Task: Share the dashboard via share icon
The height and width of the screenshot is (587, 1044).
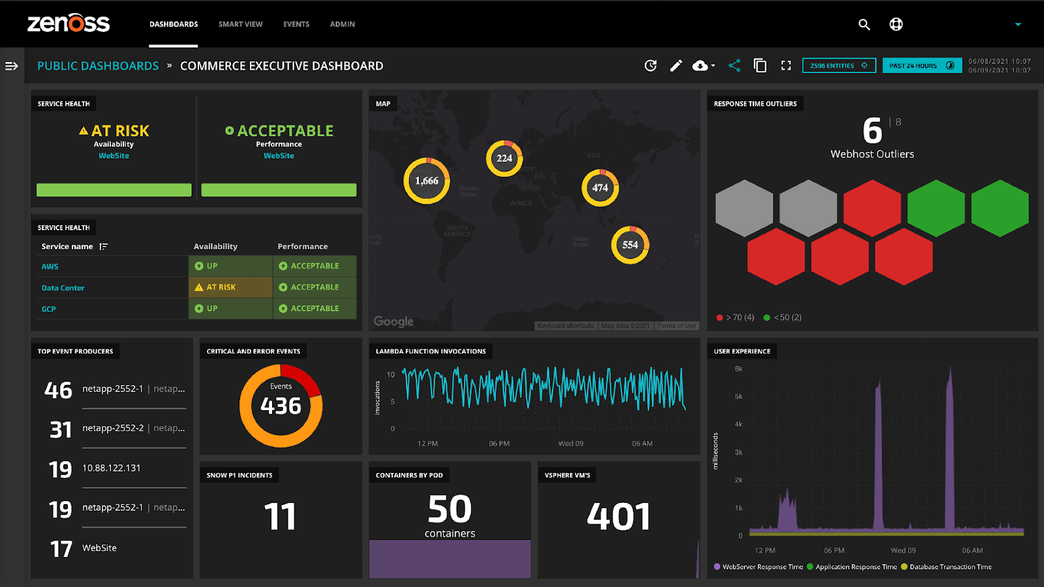Action: point(734,65)
